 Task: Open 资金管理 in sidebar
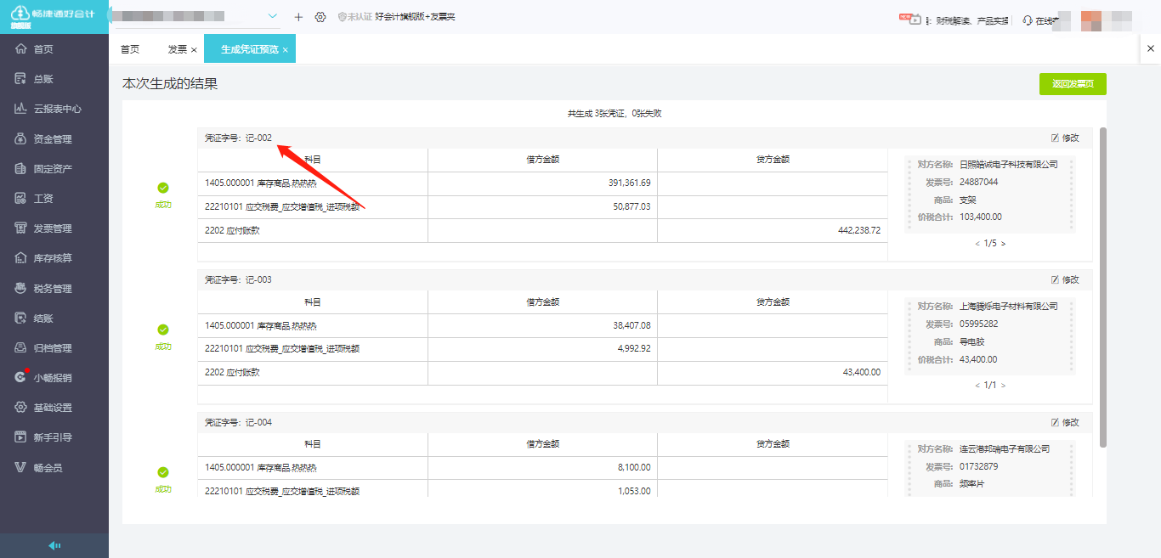point(54,139)
